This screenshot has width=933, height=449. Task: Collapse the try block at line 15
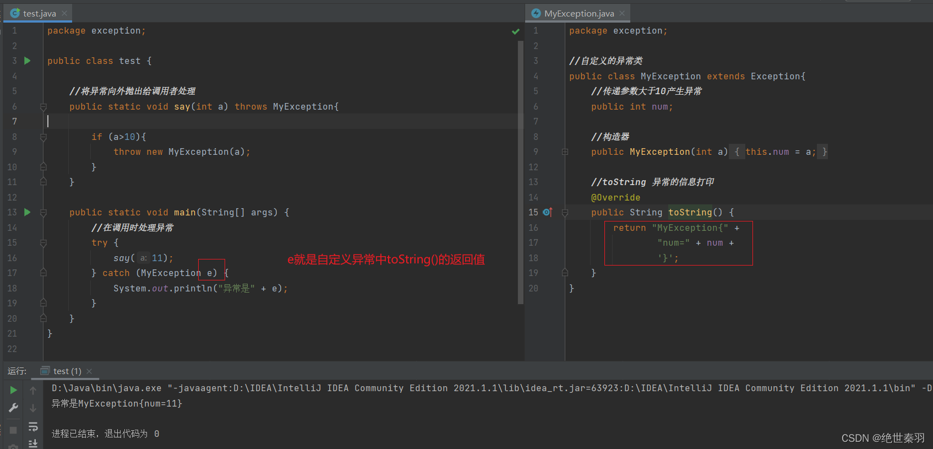(43, 243)
